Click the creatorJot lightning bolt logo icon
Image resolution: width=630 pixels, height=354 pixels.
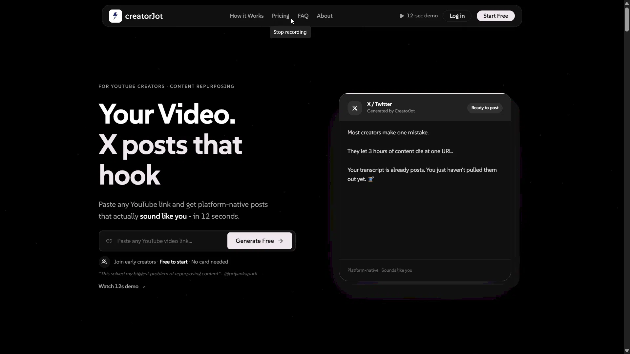coord(115,16)
